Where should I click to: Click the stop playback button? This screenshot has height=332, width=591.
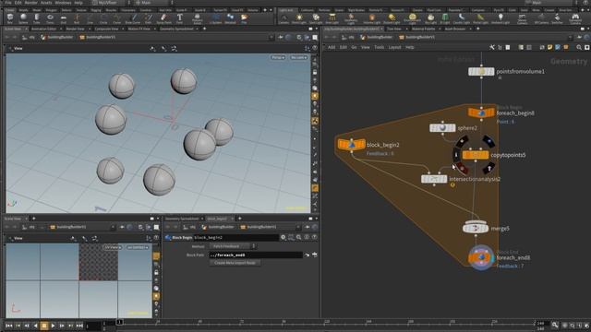(44, 326)
